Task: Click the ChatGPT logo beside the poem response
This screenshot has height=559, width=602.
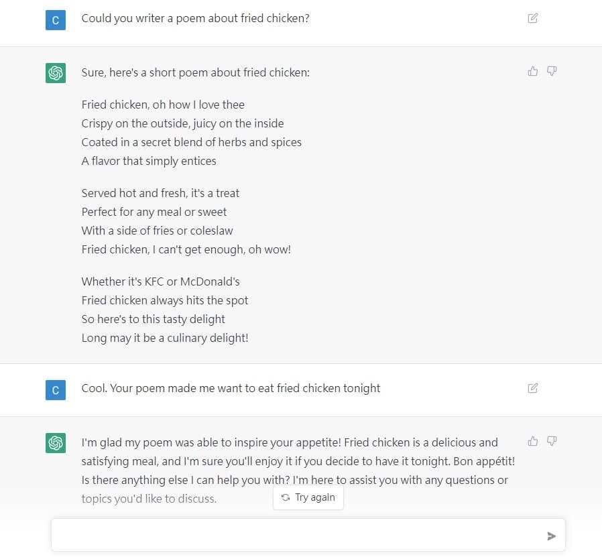Action: [x=56, y=73]
